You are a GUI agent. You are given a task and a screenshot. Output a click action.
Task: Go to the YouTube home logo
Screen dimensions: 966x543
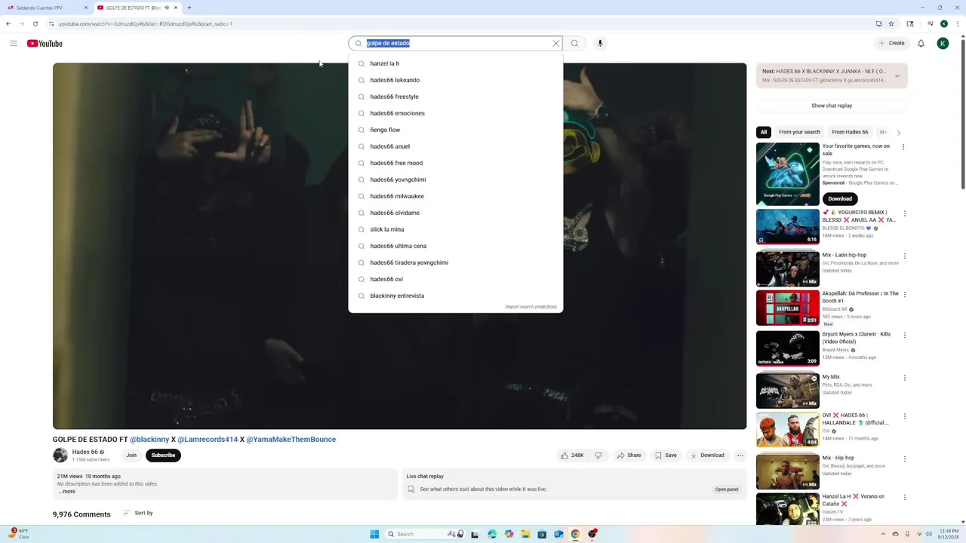pyautogui.click(x=45, y=43)
